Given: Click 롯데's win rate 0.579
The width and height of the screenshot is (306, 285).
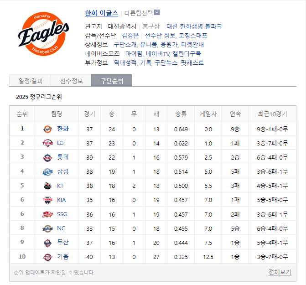Looking at the screenshot, I should click(181, 157).
